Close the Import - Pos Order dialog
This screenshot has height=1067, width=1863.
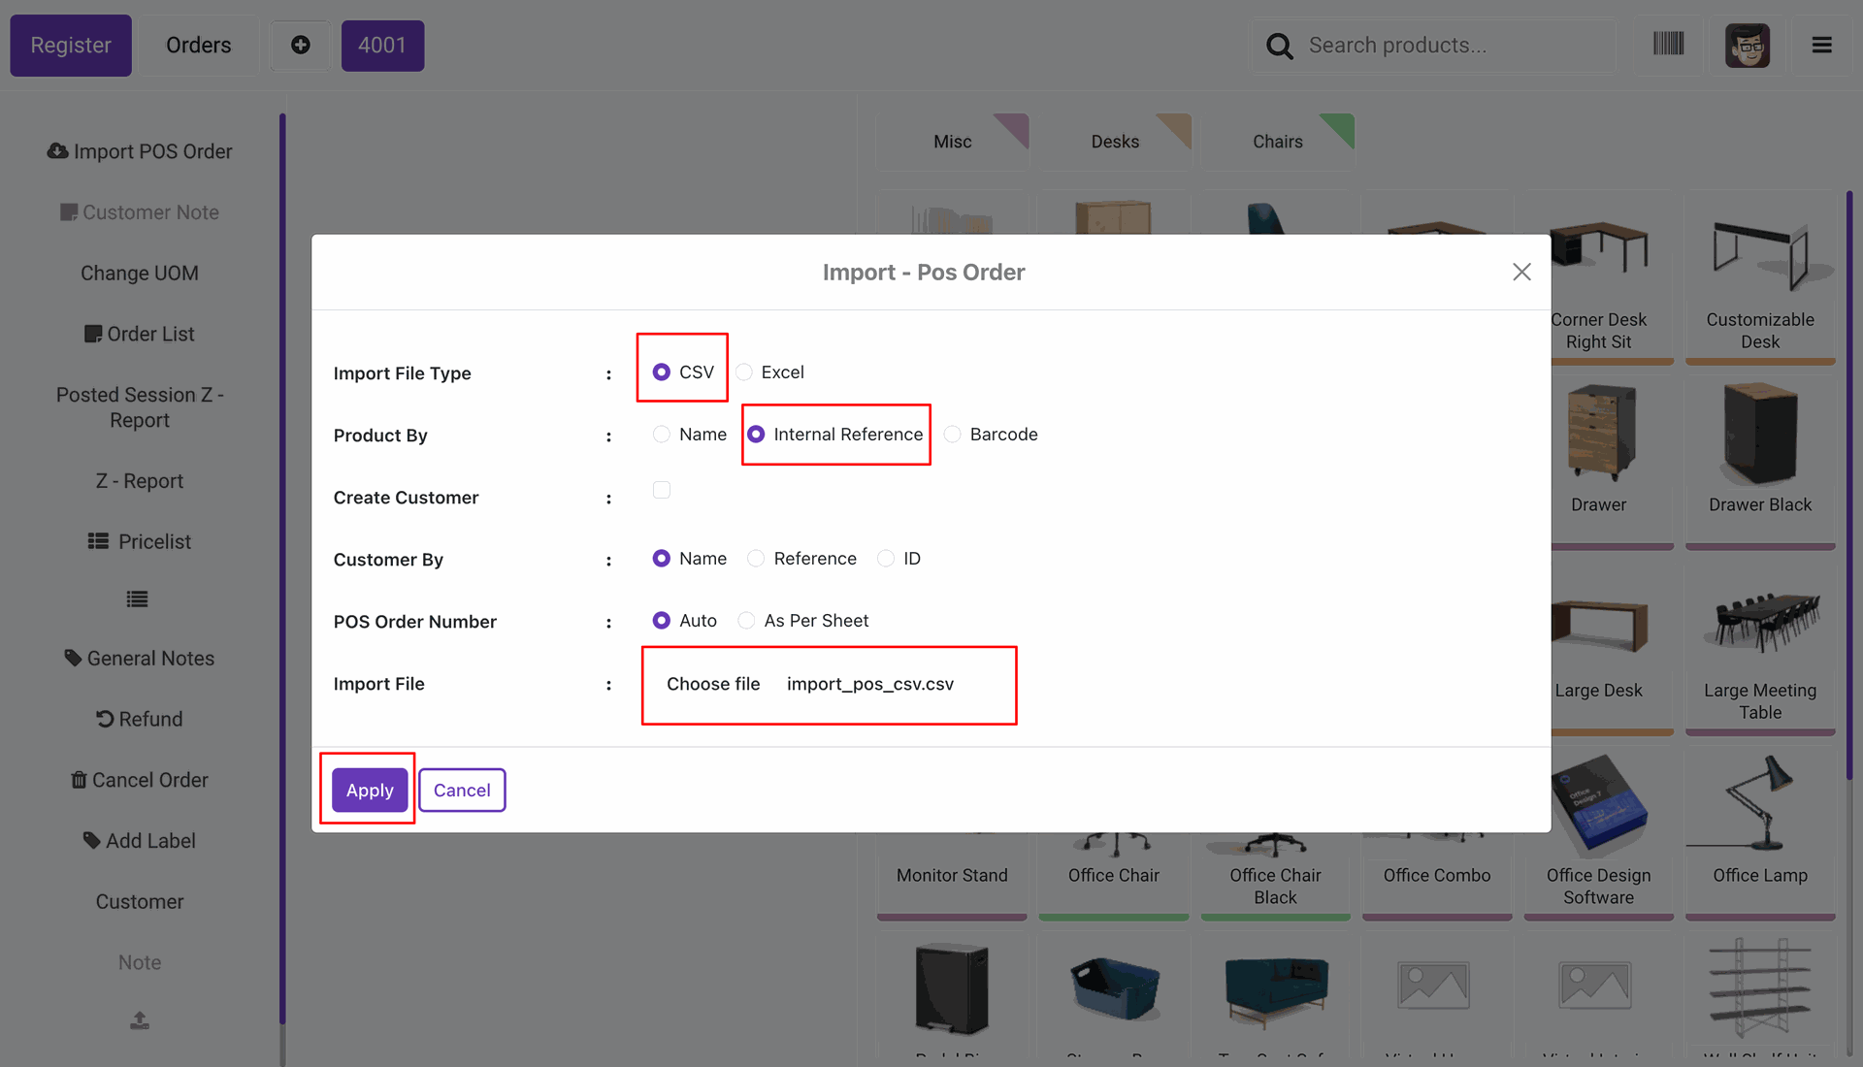(1521, 273)
